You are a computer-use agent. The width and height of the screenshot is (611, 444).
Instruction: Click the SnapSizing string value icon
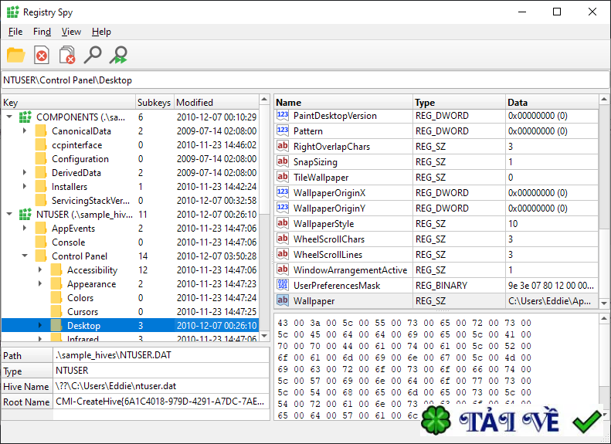pyautogui.click(x=283, y=162)
